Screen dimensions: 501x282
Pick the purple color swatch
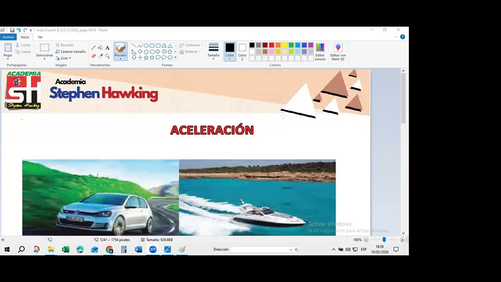[311, 45]
